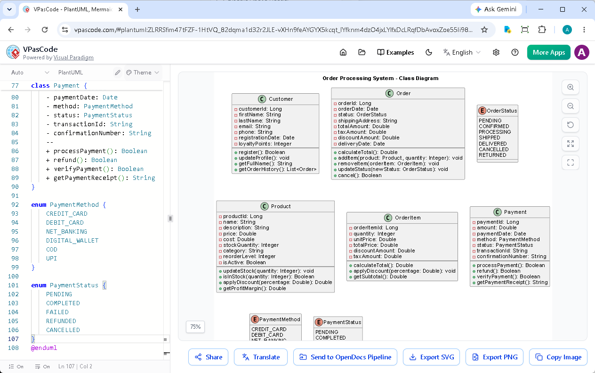Toggle word wrap On in status bar
This screenshot has width=595, height=373.
(42, 366)
